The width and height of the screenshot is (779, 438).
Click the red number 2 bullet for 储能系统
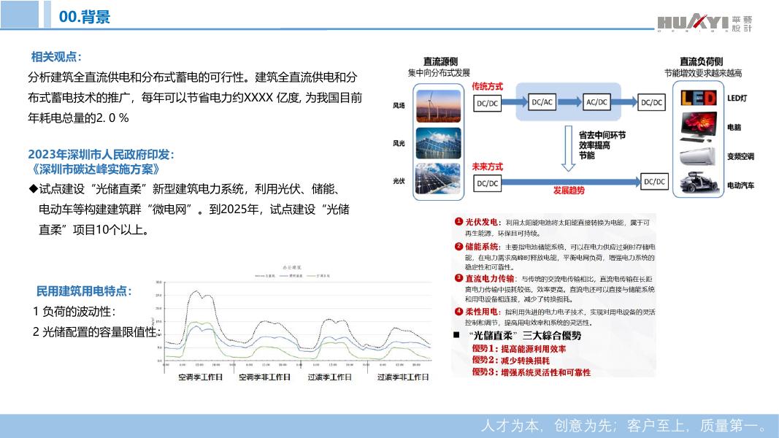[x=458, y=246]
